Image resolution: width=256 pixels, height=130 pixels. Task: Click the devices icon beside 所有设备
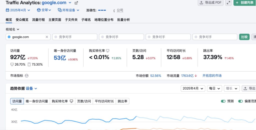click(59, 10)
